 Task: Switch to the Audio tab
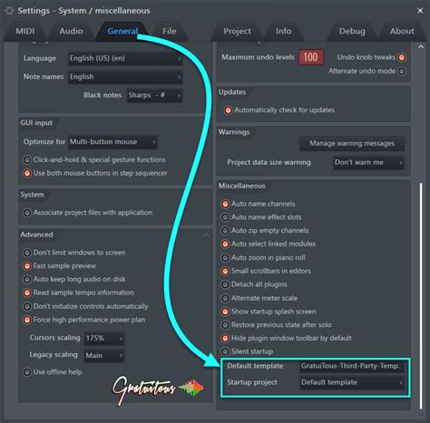[x=71, y=31]
